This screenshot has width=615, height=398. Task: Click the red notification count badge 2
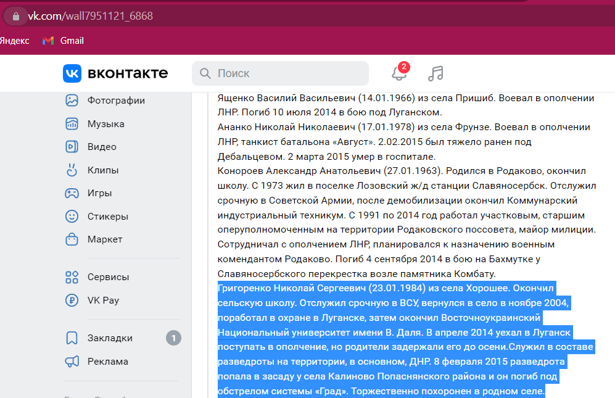pyautogui.click(x=404, y=67)
